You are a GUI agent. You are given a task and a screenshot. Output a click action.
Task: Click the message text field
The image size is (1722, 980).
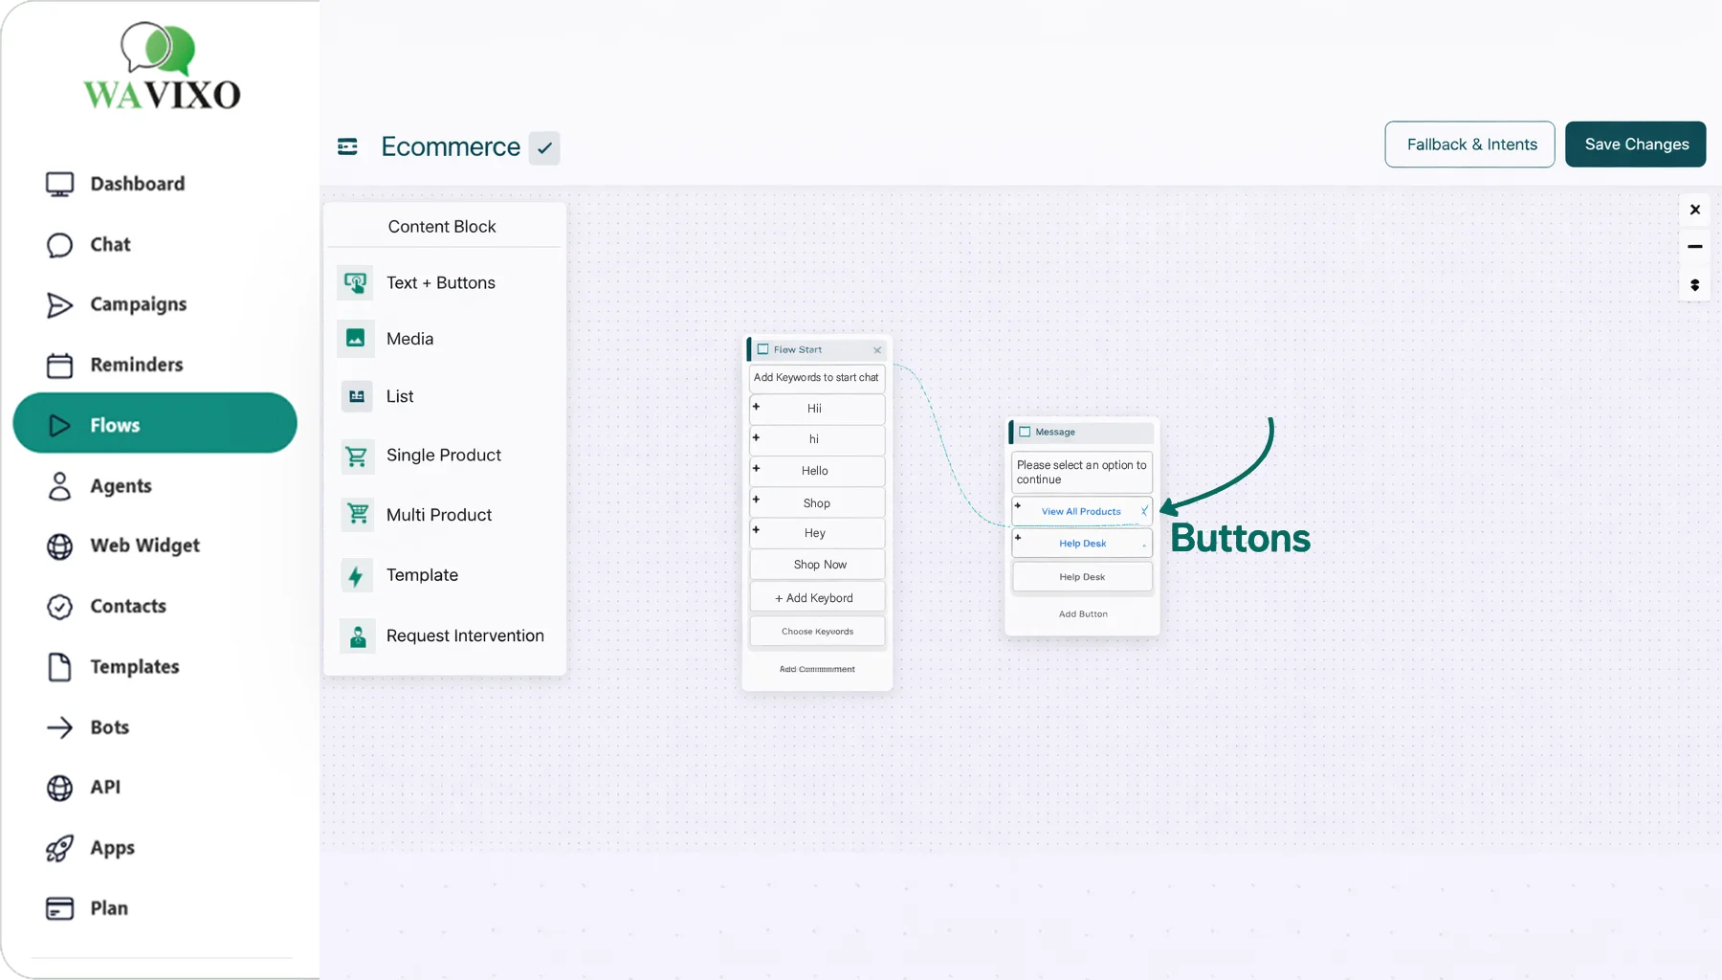[x=1081, y=473]
